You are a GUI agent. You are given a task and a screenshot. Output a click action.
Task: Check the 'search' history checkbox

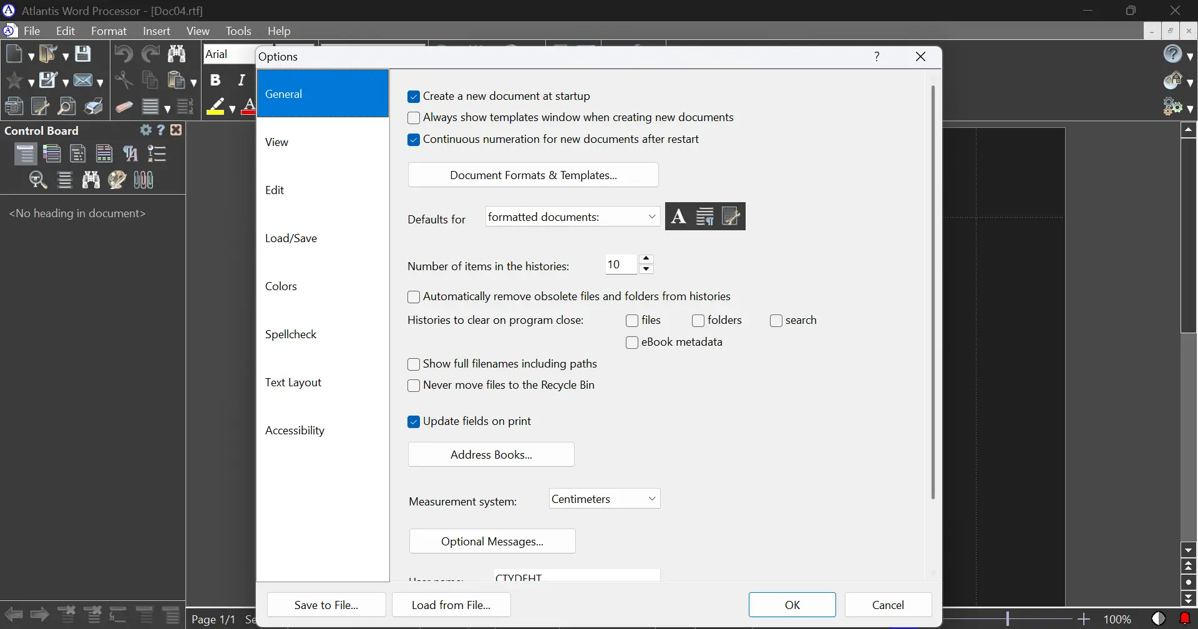pyautogui.click(x=776, y=321)
